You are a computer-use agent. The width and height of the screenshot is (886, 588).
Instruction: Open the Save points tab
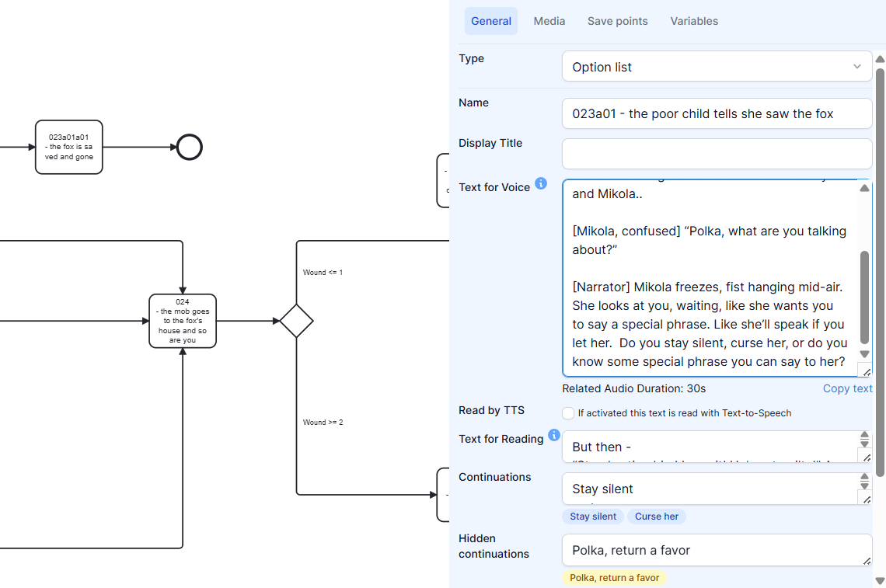617,21
